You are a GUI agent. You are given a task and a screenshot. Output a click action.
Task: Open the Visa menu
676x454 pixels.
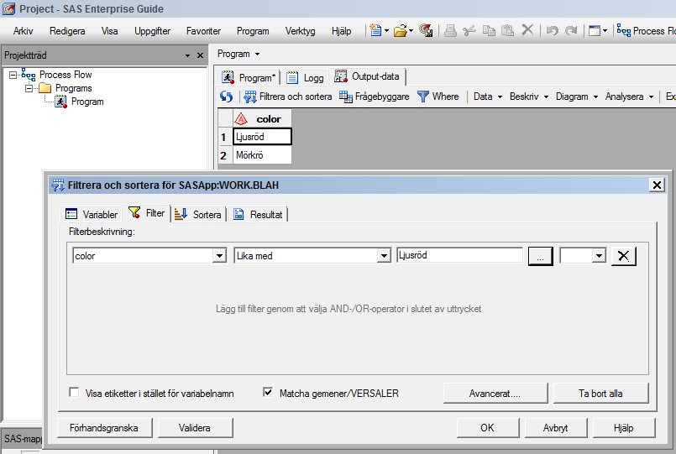pos(109,31)
